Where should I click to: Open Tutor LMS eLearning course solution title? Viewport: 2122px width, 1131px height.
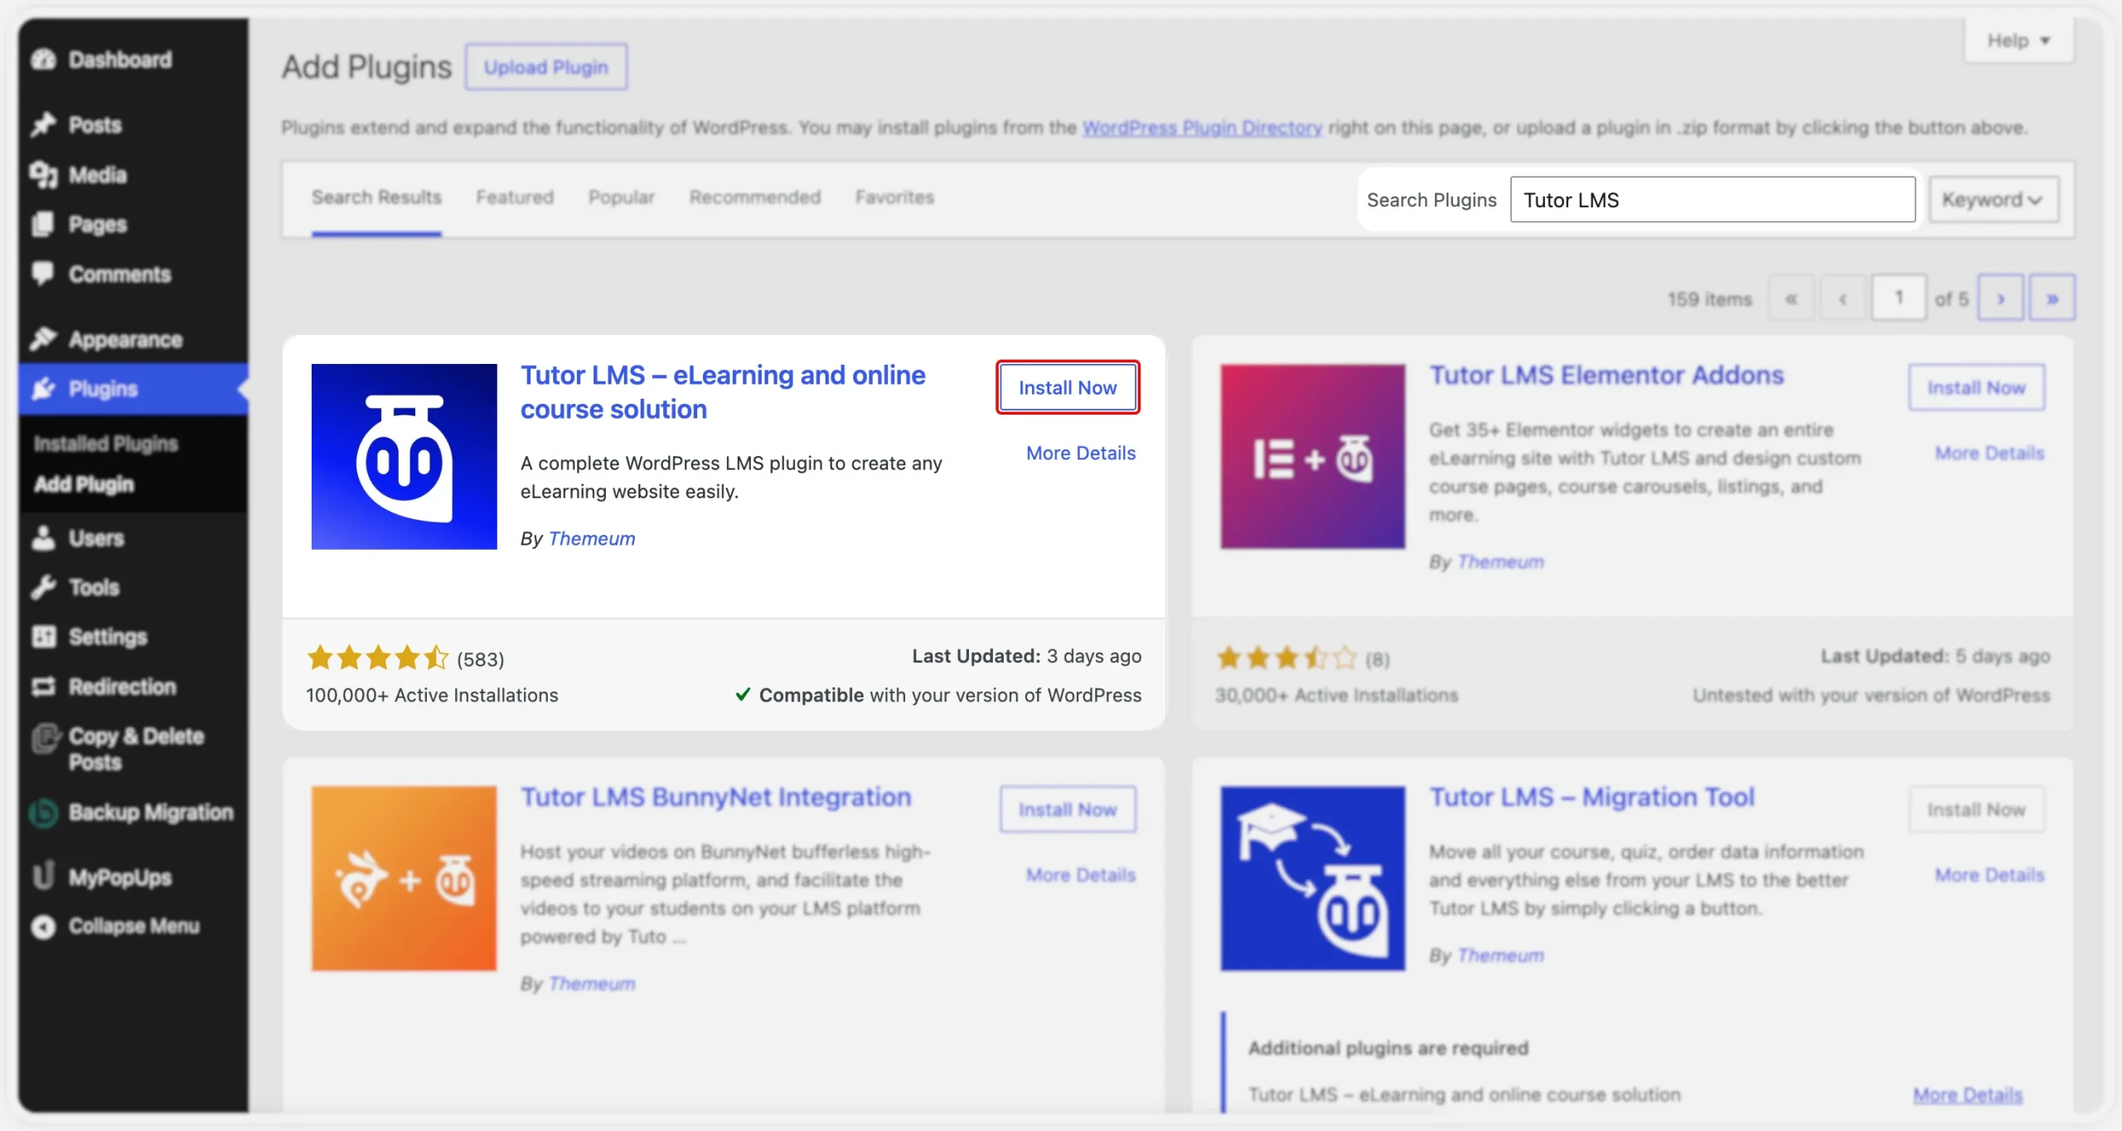click(723, 392)
